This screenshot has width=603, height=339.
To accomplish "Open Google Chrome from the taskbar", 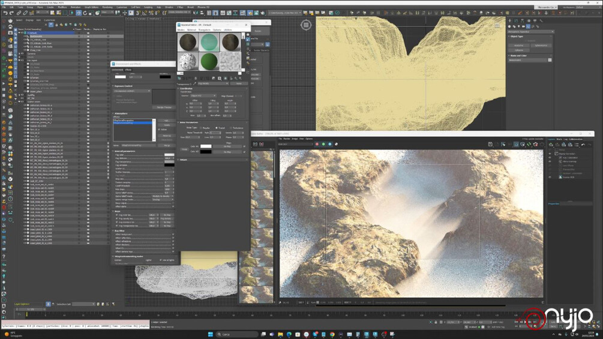I will (x=332, y=334).
